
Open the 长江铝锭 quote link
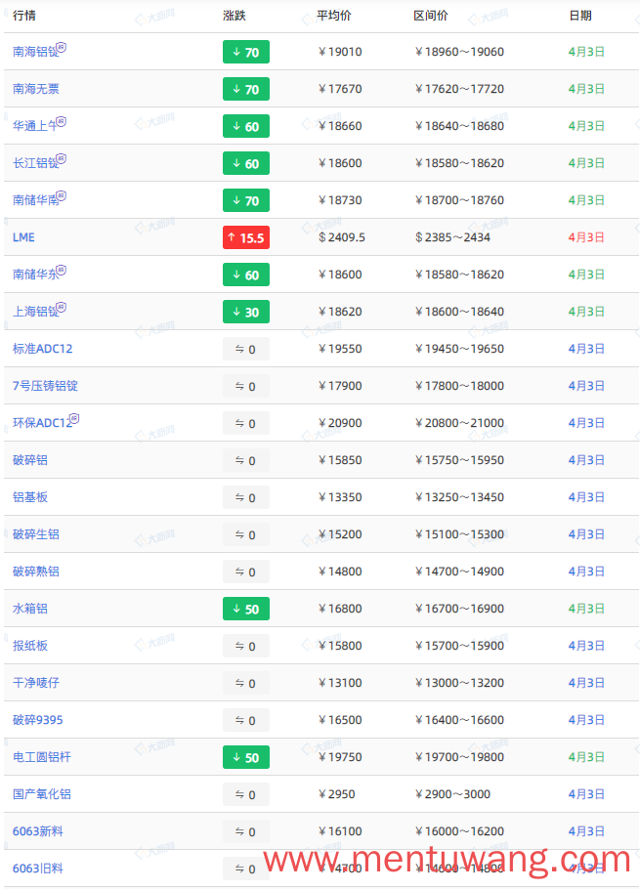[35, 163]
